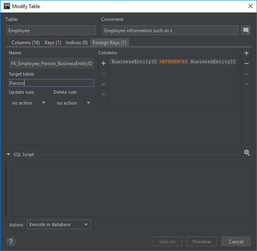Open the Action Execute in database dropdown
The height and width of the screenshot is (251, 257).
[59, 224]
